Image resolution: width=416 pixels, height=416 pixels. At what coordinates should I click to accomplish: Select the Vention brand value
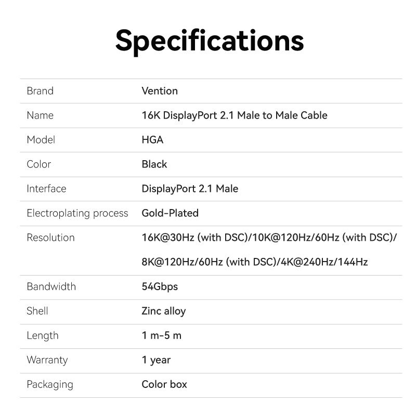[x=160, y=91]
